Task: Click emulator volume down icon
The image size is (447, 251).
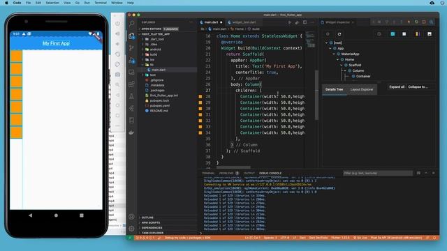Action: point(117,44)
